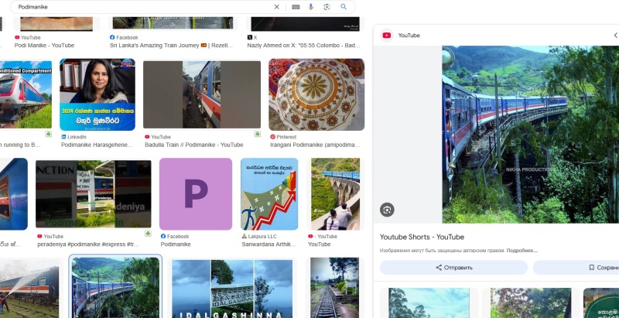The image size is (619, 318).
Task: Open the on-screen keyboard input tool
Action: pos(295,7)
